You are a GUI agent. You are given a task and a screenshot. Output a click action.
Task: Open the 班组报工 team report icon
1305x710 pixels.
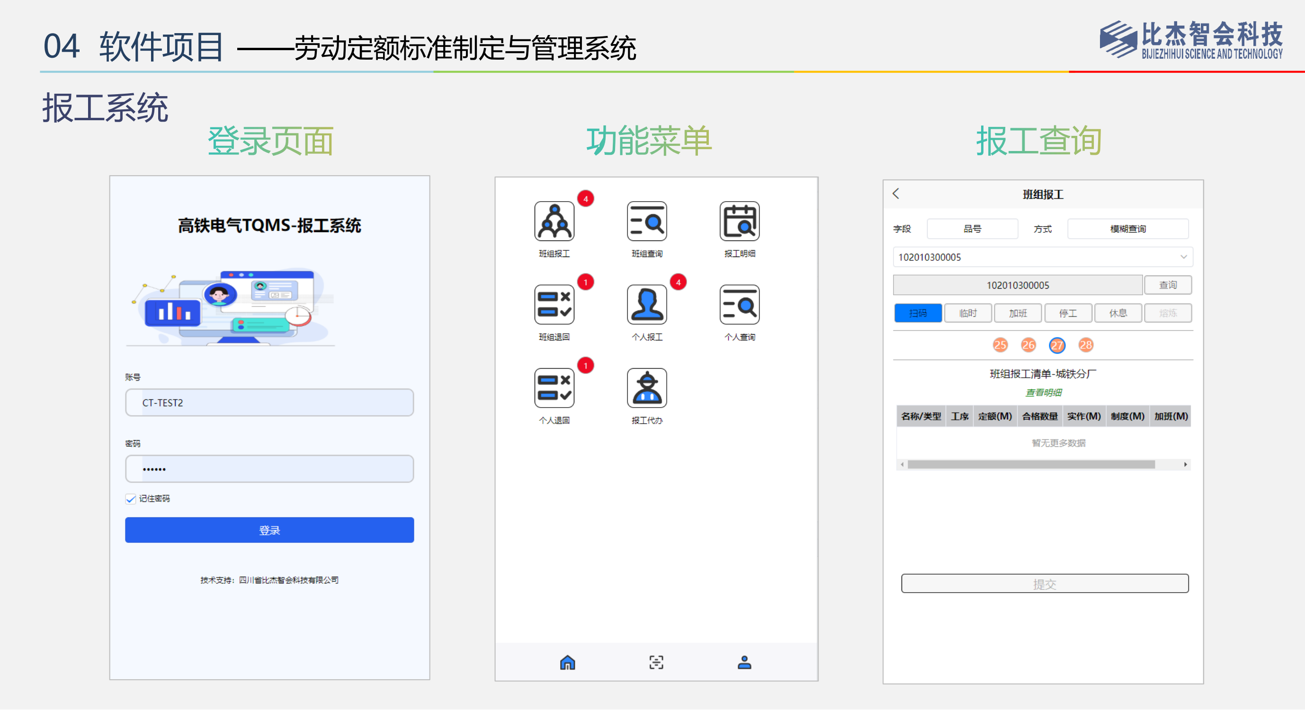(554, 222)
